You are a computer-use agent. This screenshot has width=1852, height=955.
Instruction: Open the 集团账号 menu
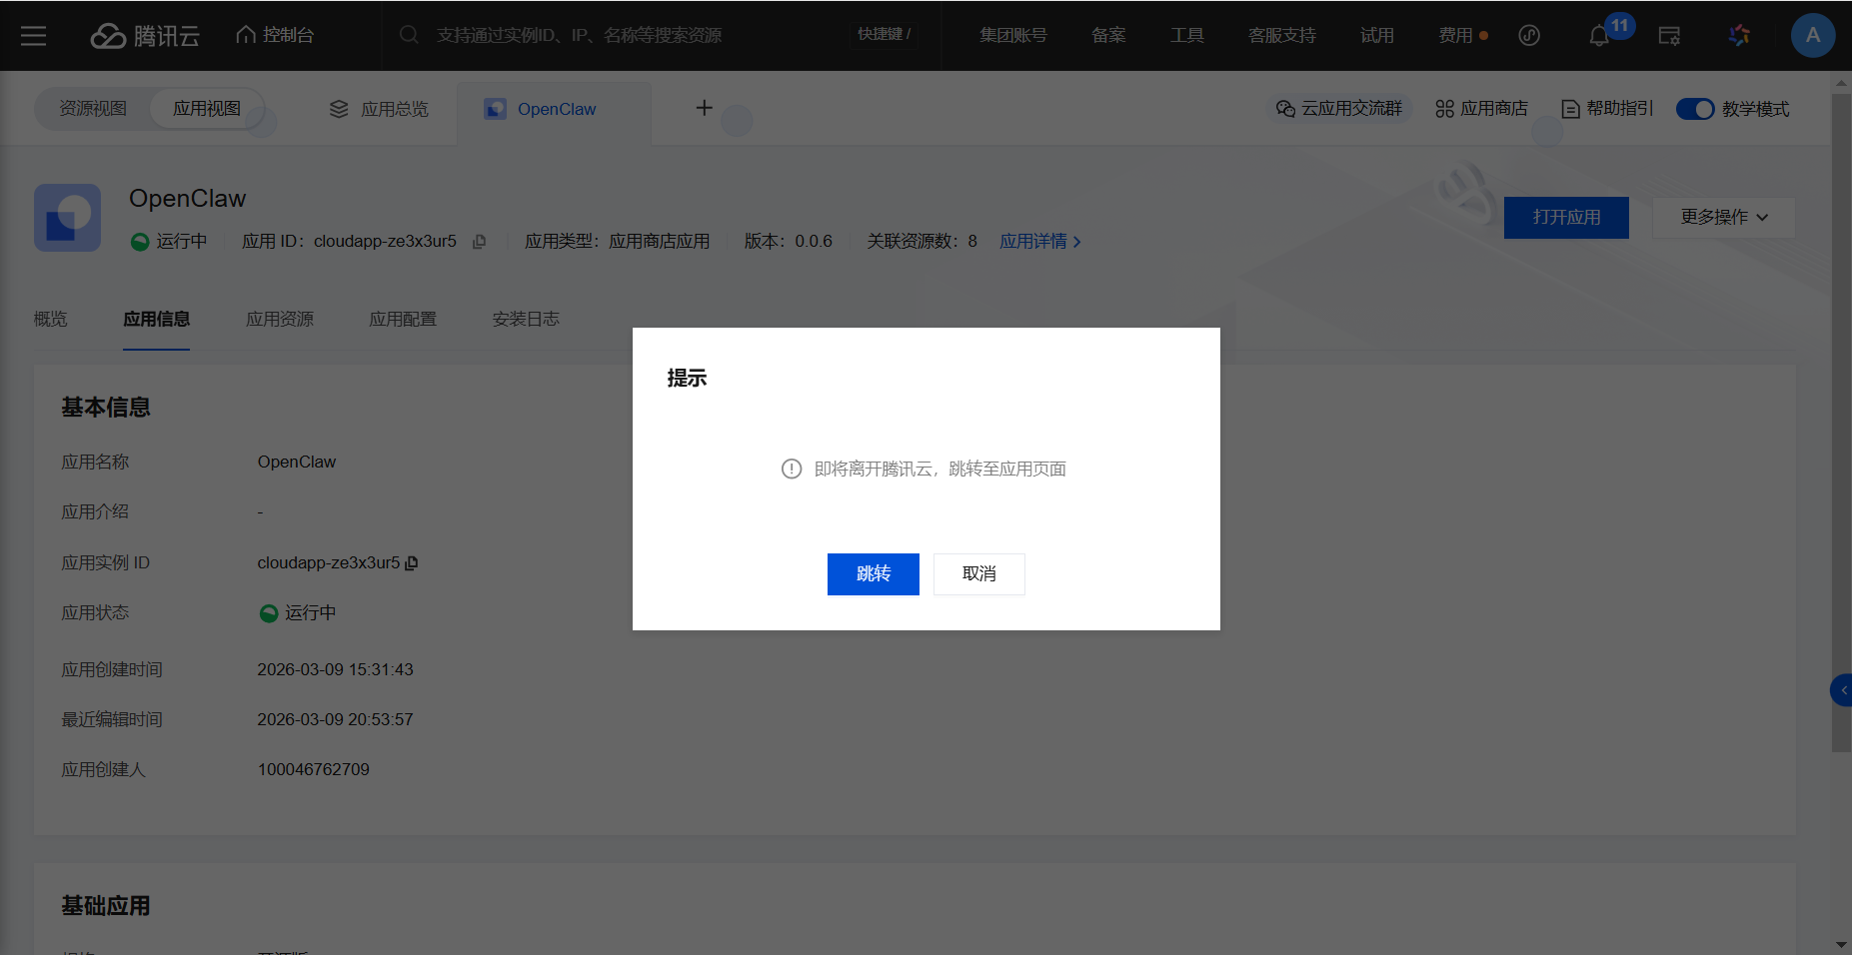1013,35
